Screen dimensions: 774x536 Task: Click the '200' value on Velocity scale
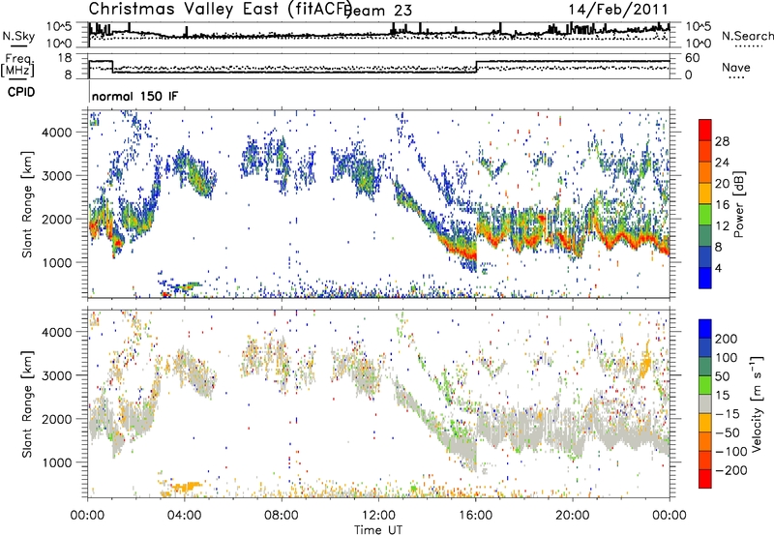click(727, 339)
